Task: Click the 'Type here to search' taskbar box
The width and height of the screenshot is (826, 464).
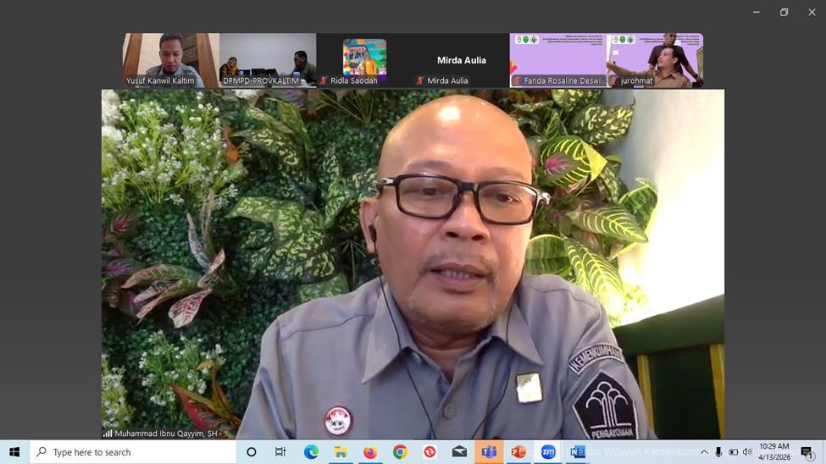Action: 133,452
